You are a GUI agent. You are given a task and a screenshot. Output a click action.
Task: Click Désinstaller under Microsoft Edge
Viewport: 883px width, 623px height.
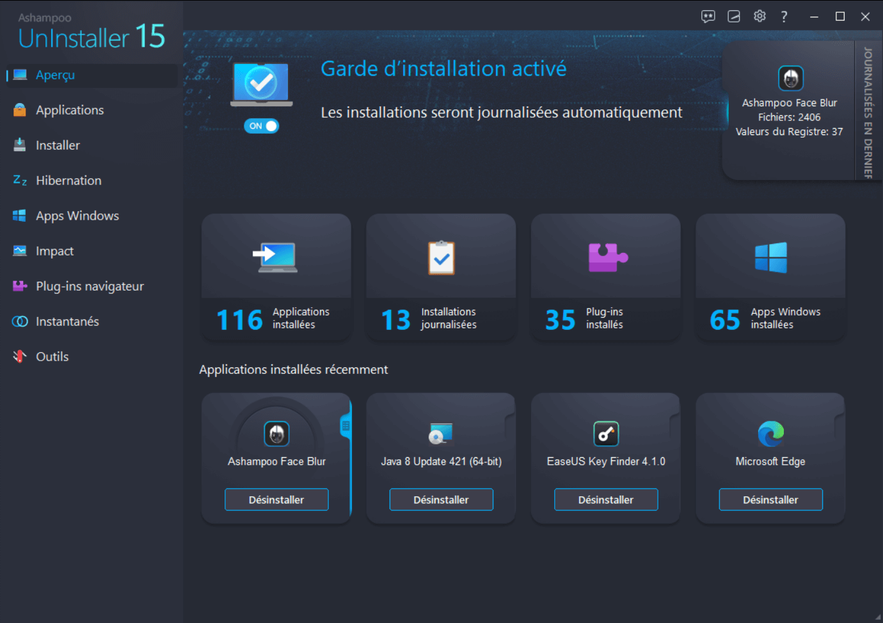(770, 499)
